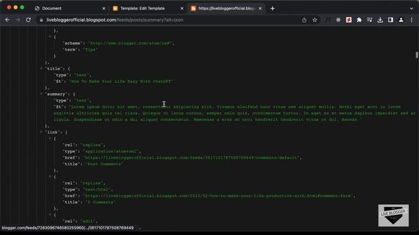View site info lock icon
The image size is (419, 235).
[41, 20]
